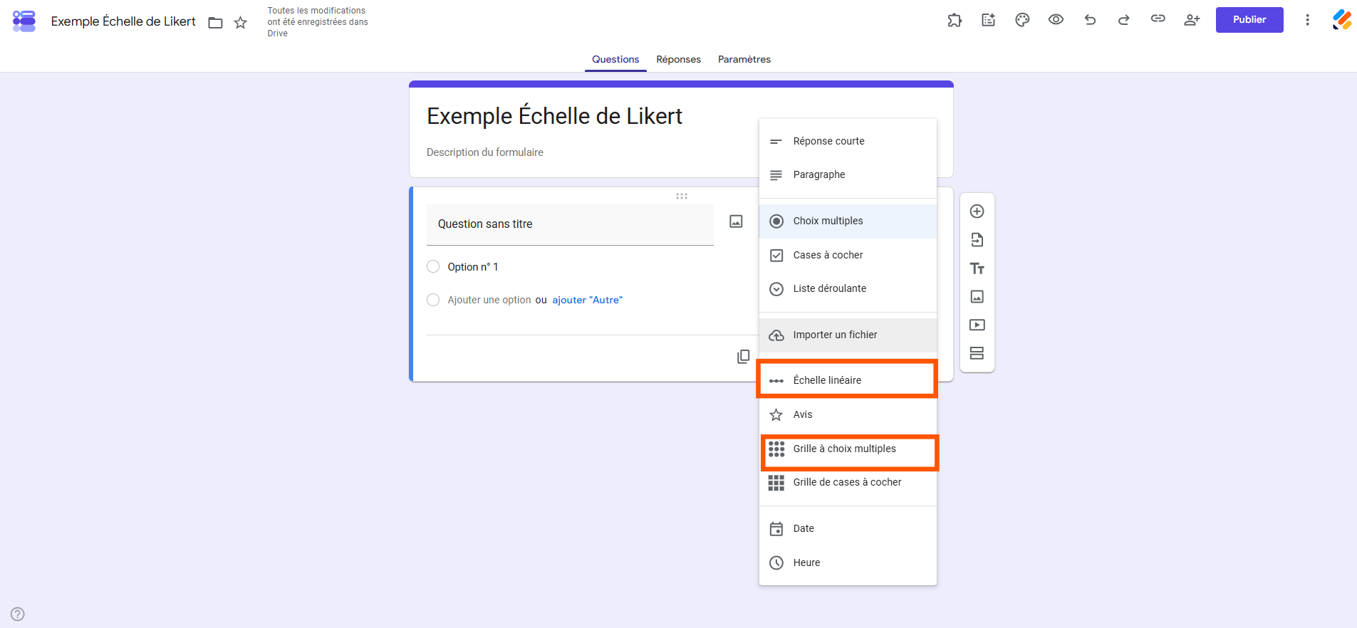Add title and description Tt icon
This screenshot has width=1357, height=628.
click(977, 268)
